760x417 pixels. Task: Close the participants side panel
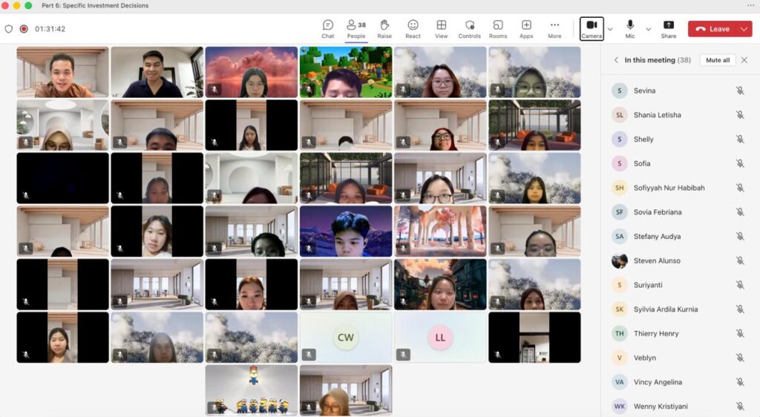coord(744,60)
